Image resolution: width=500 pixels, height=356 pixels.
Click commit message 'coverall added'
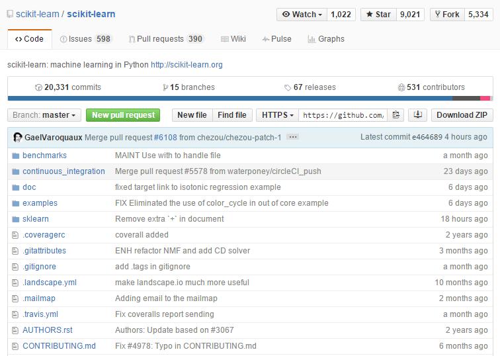(142, 235)
